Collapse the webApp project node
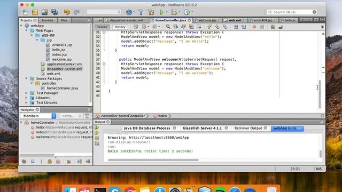The image size is (342, 192). [x=21, y=26]
